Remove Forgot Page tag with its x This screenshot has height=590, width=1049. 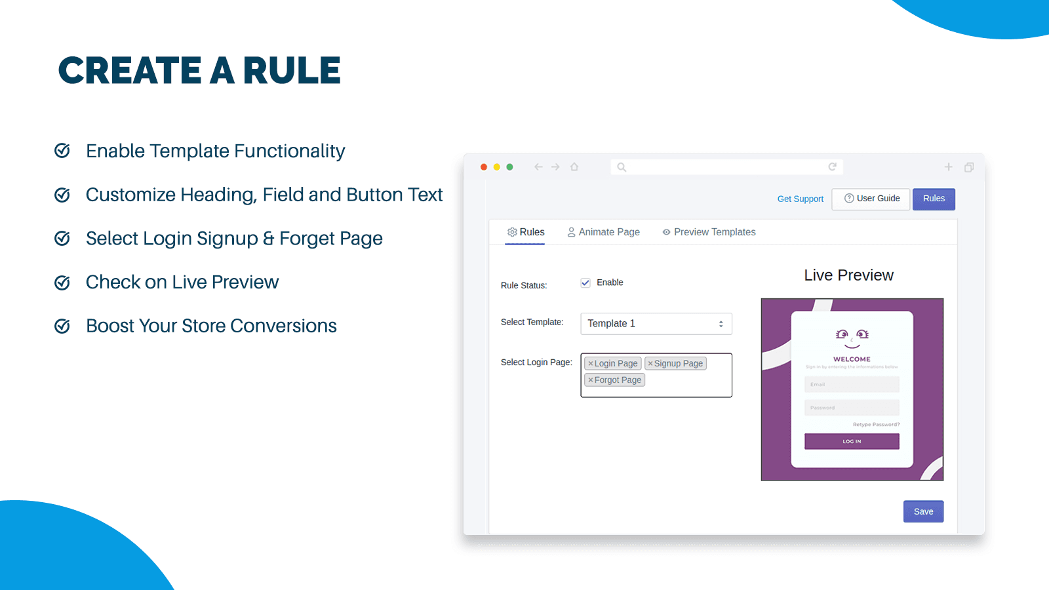[x=591, y=380]
